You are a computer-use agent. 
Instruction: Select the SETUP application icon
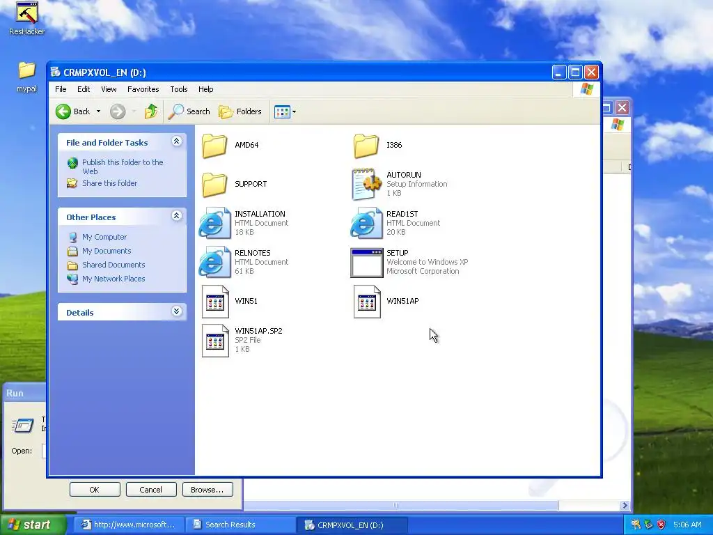coord(366,263)
